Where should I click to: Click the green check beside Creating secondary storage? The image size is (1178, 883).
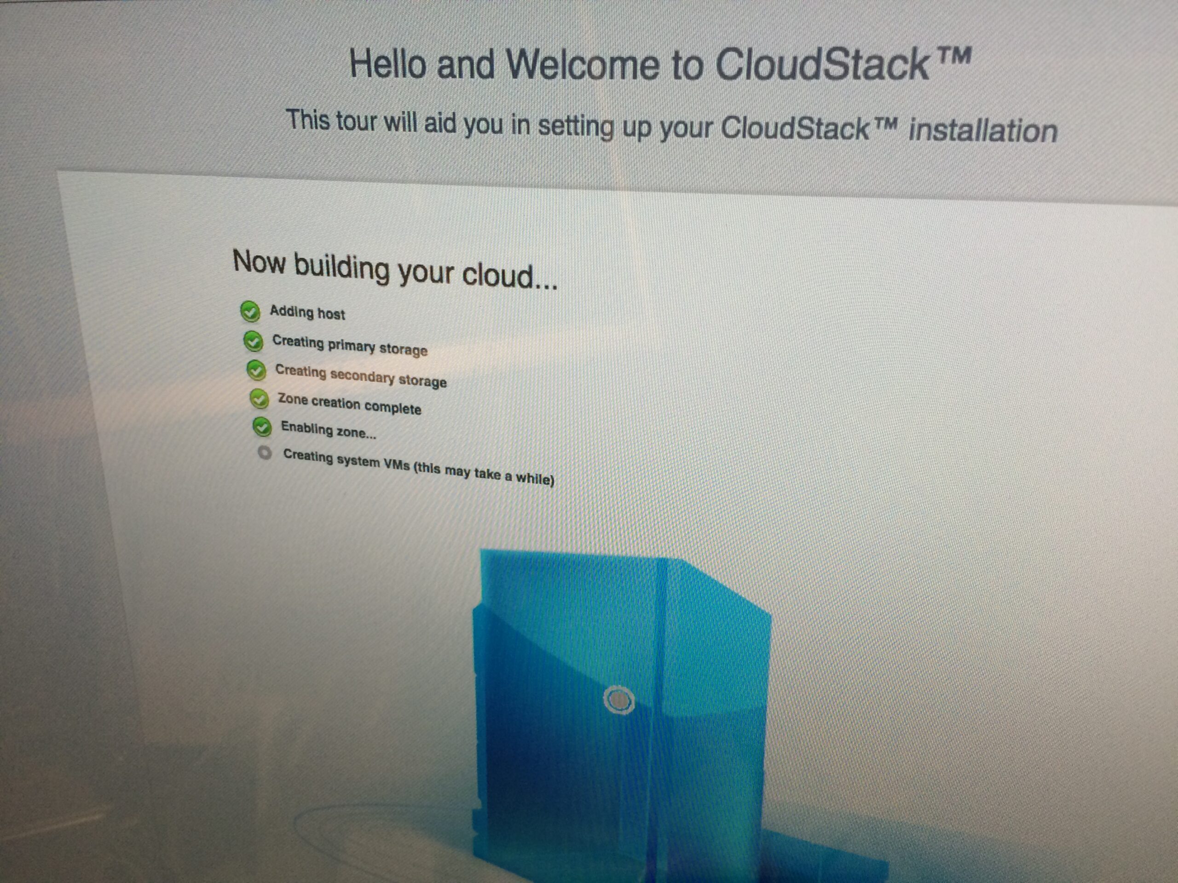click(x=256, y=370)
